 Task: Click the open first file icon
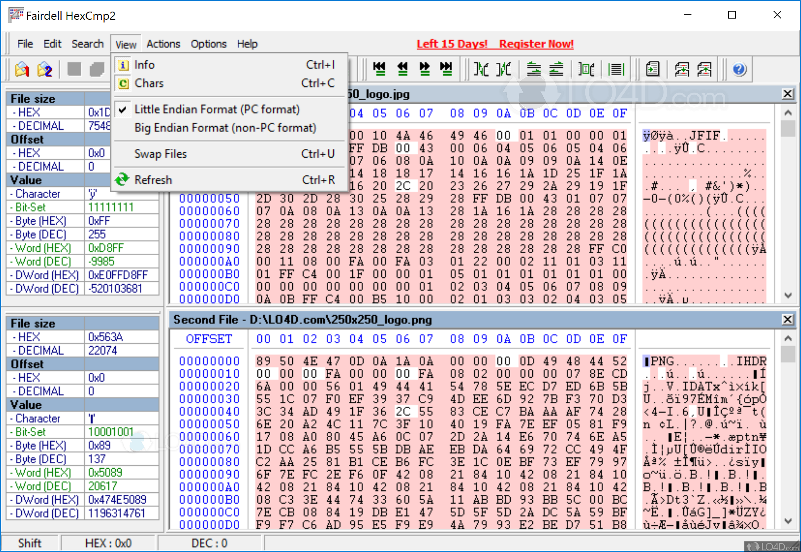(x=22, y=70)
